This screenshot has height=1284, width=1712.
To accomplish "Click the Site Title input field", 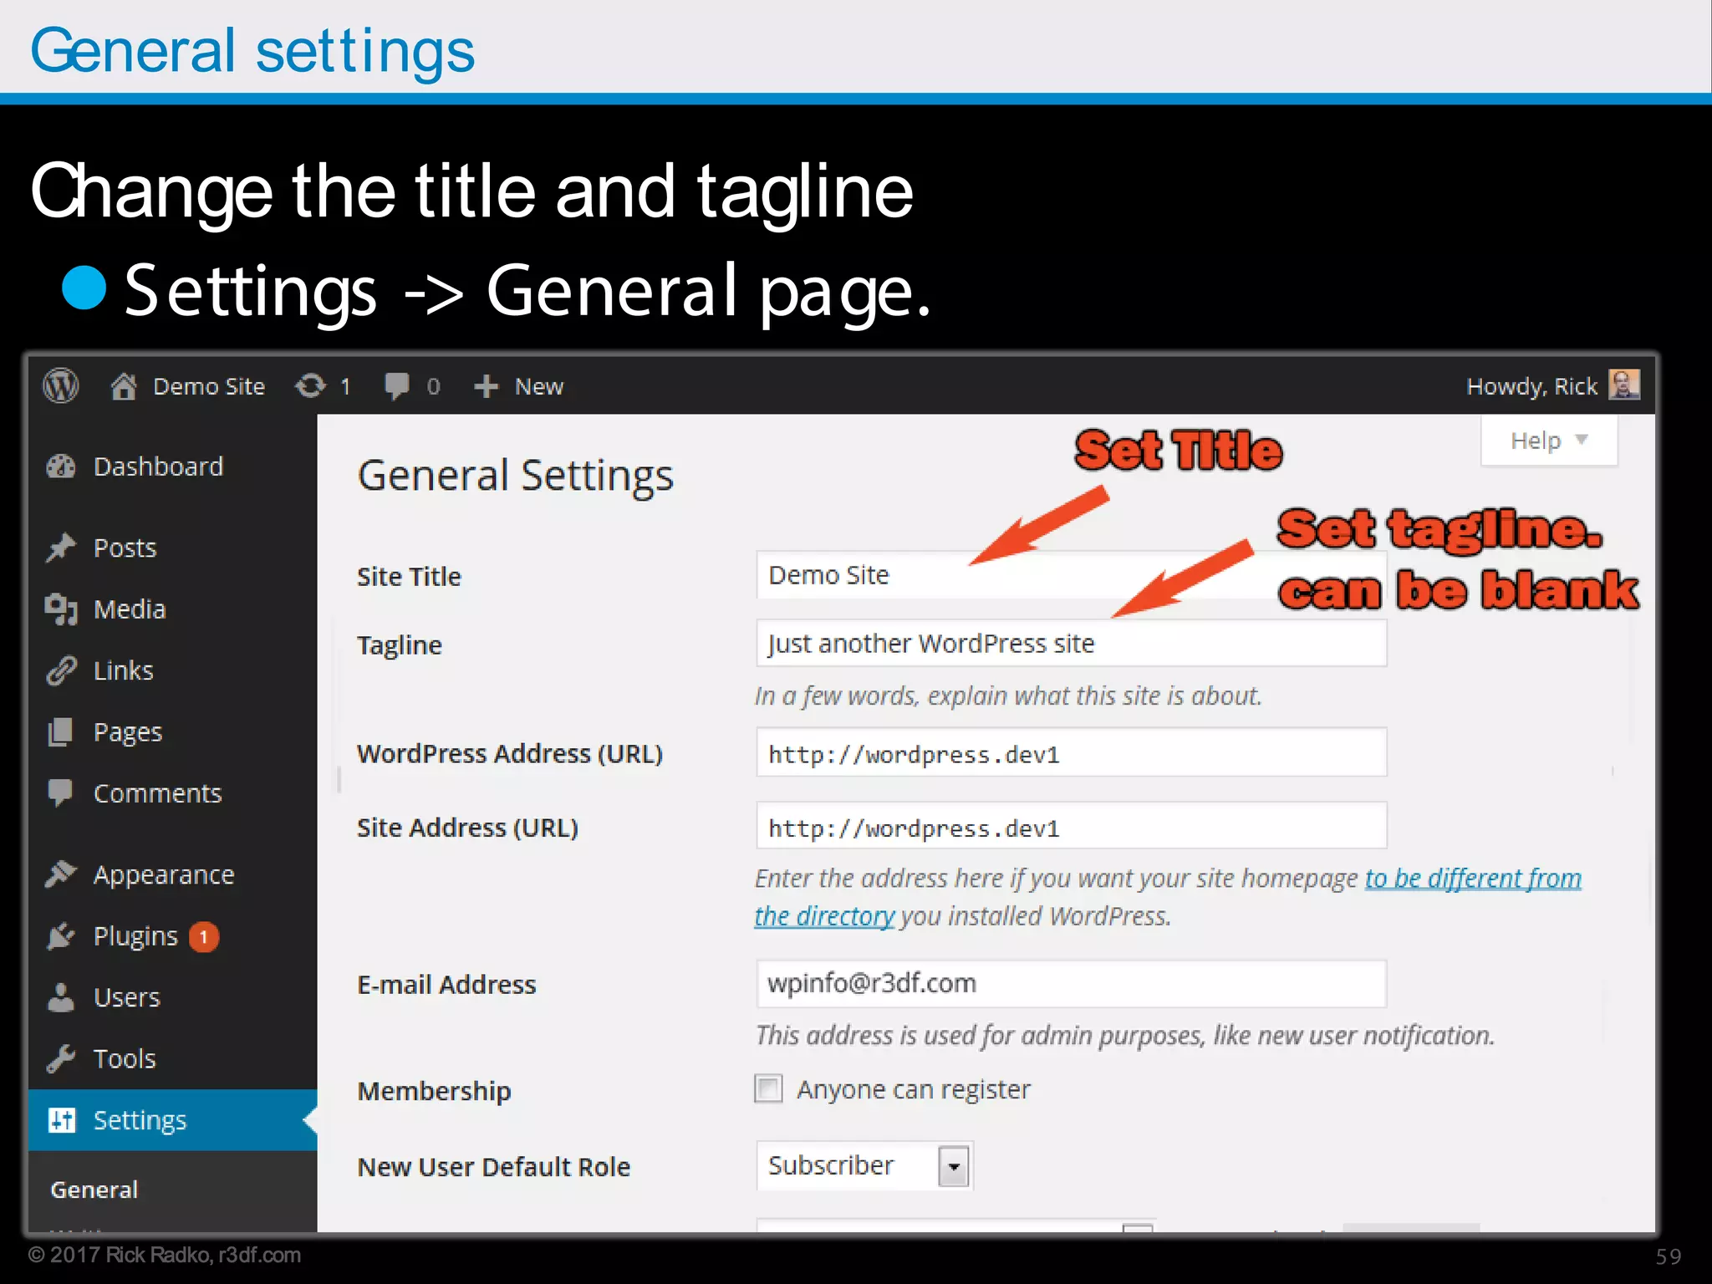I will click(x=1071, y=575).
